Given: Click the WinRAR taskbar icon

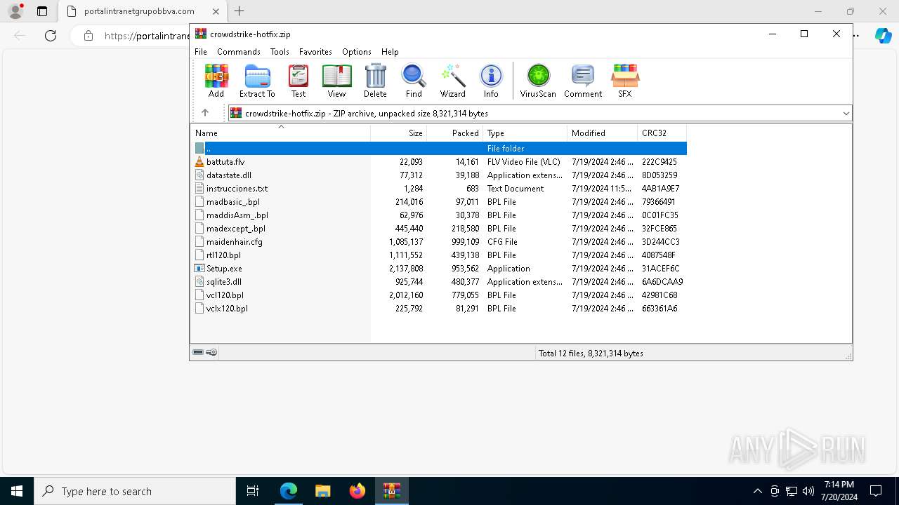Looking at the screenshot, I should click(x=392, y=491).
